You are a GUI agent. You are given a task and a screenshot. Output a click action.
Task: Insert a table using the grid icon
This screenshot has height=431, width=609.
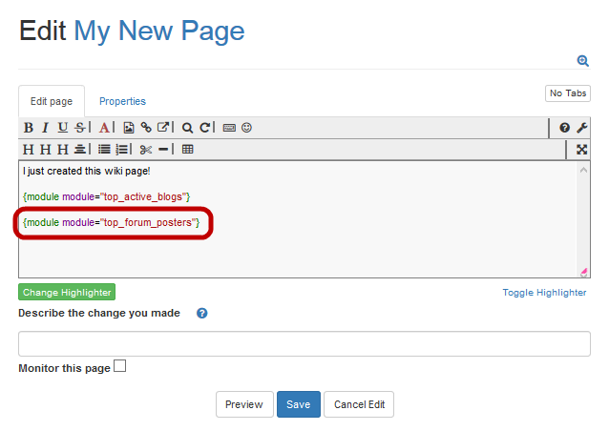(188, 150)
